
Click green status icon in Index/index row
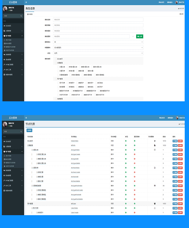click(x=126, y=141)
